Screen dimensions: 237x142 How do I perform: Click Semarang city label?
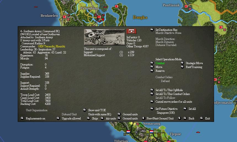[151, 124]
